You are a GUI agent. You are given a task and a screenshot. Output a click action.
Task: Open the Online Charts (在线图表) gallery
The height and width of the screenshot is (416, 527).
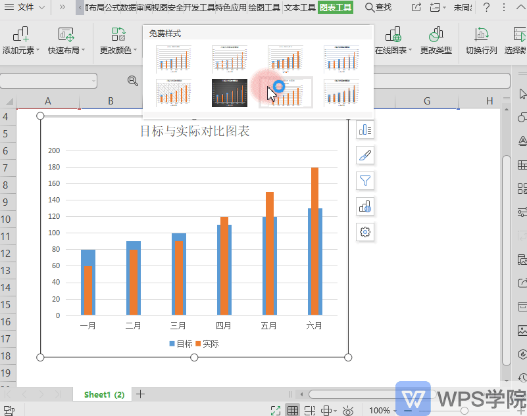[x=393, y=41]
